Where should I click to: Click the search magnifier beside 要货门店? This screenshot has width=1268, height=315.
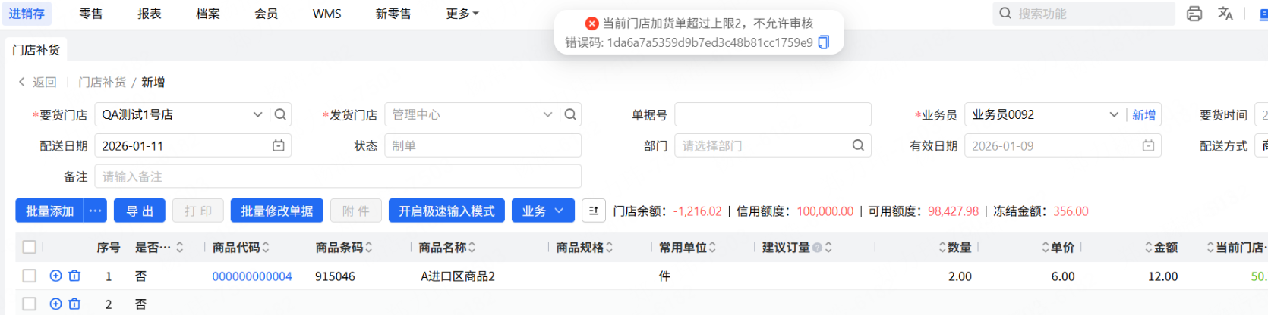(x=280, y=114)
